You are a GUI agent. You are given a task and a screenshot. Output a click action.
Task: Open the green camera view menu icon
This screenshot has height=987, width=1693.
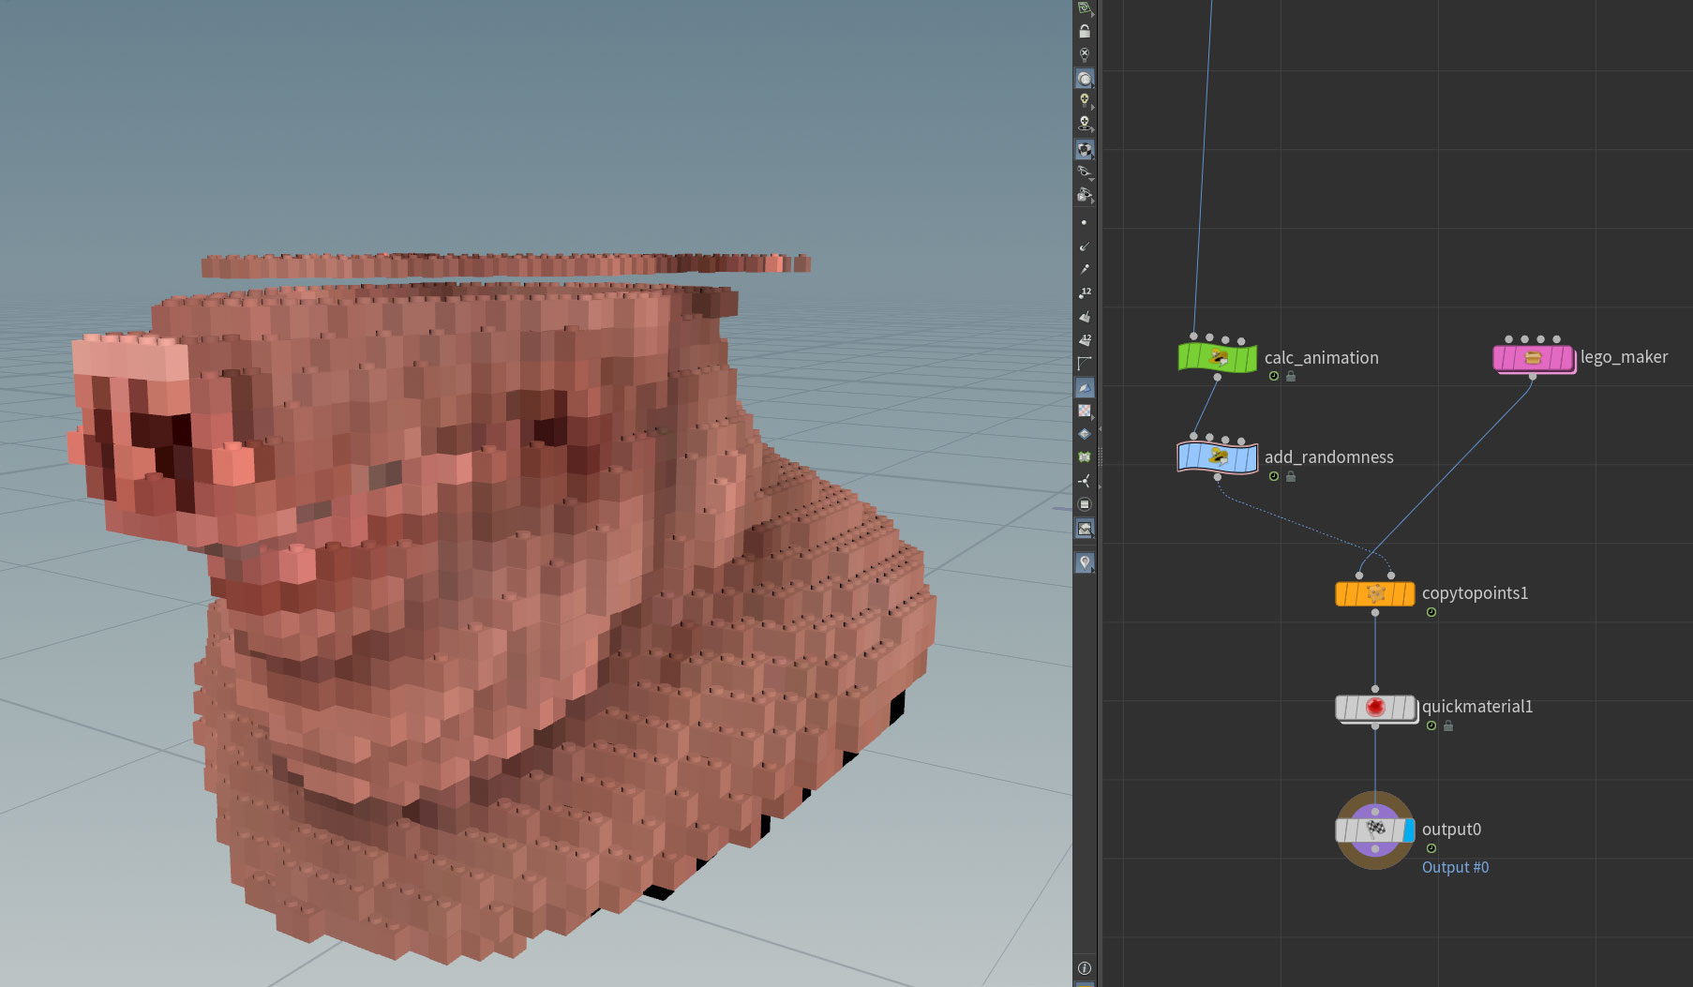point(1085,7)
